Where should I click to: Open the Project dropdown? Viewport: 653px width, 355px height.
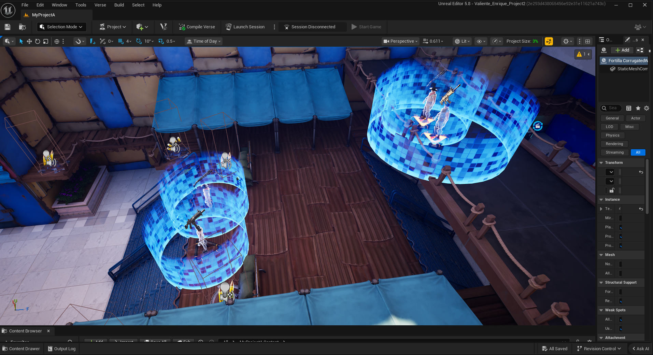click(x=113, y=27)
